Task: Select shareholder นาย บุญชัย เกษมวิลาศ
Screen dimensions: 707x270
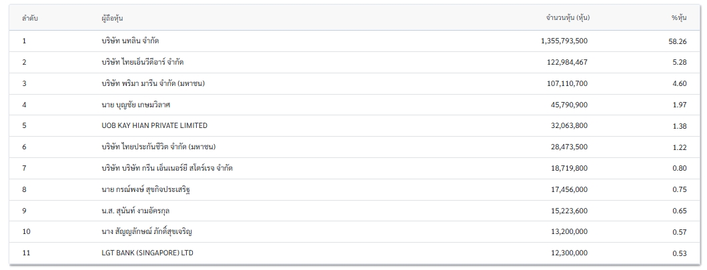Action: tap(135, 105)
